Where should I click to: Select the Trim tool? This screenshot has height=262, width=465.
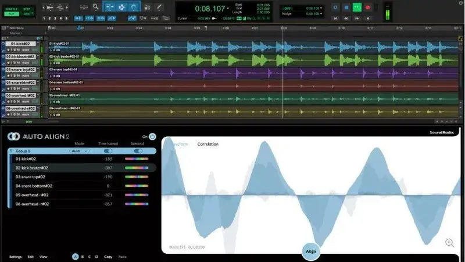[x=109, y=7]
